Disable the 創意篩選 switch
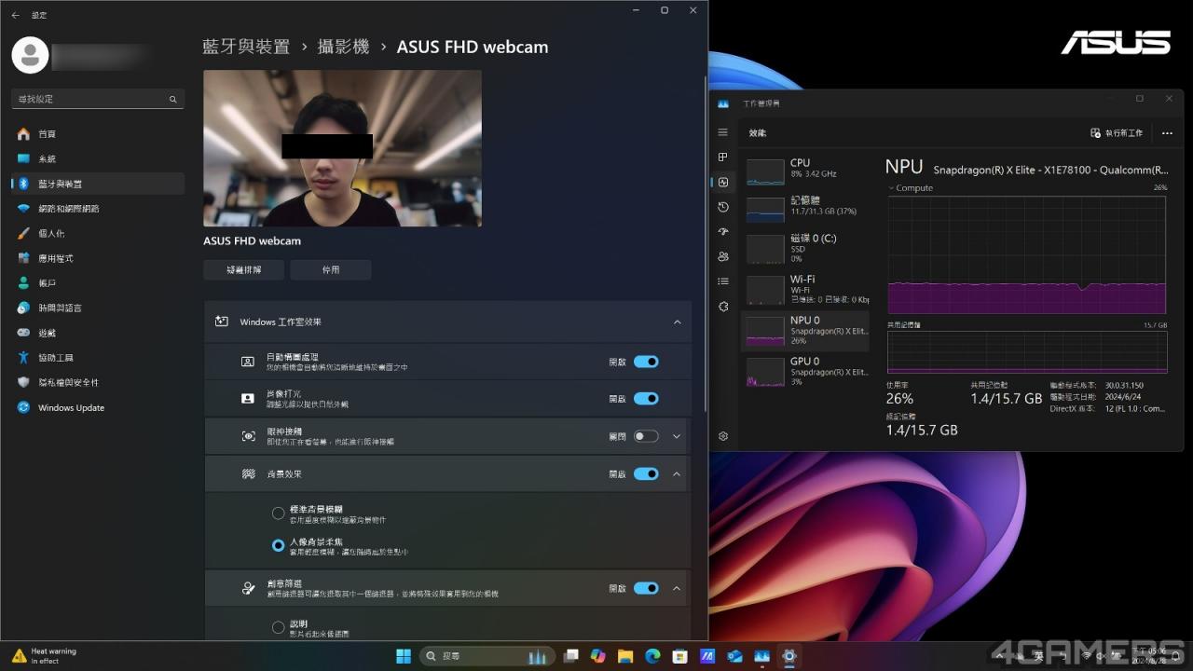The image size is (1193, 671). (x=646, y=588)
